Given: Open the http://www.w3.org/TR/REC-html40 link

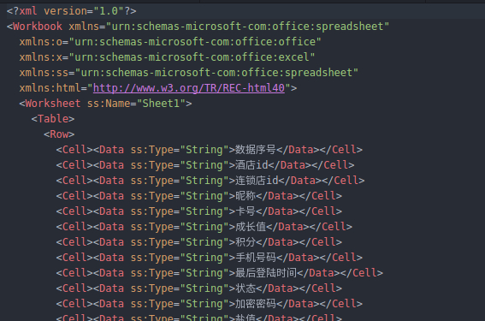Looking at the screenshot, I should pos(189,88).
